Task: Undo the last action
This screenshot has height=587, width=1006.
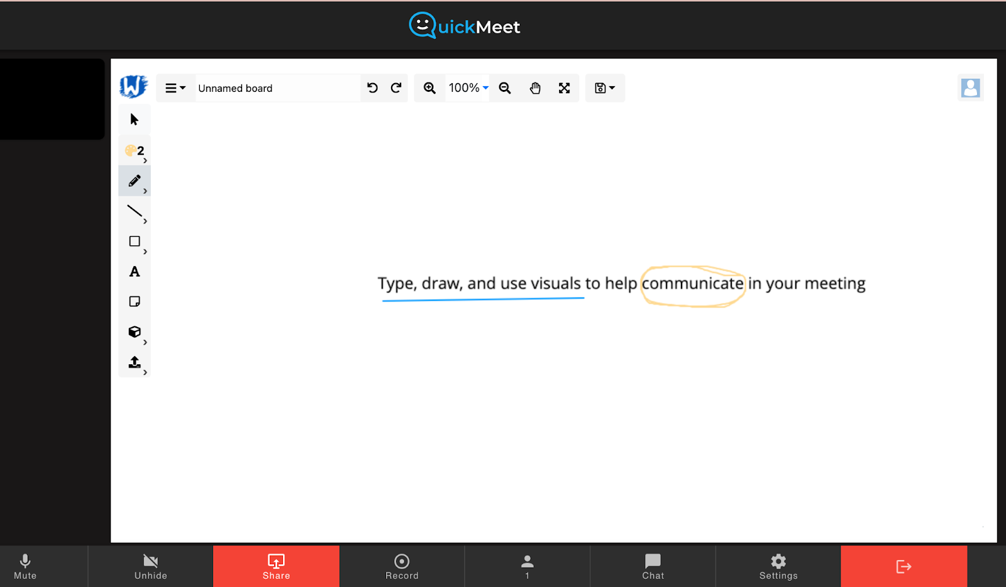Action: click(372, 88)
